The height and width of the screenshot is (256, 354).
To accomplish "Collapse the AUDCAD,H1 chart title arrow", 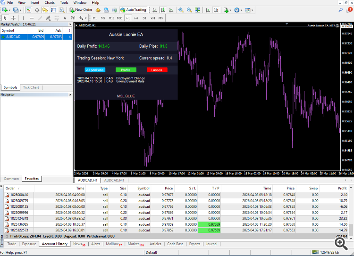I will (76, 26).
